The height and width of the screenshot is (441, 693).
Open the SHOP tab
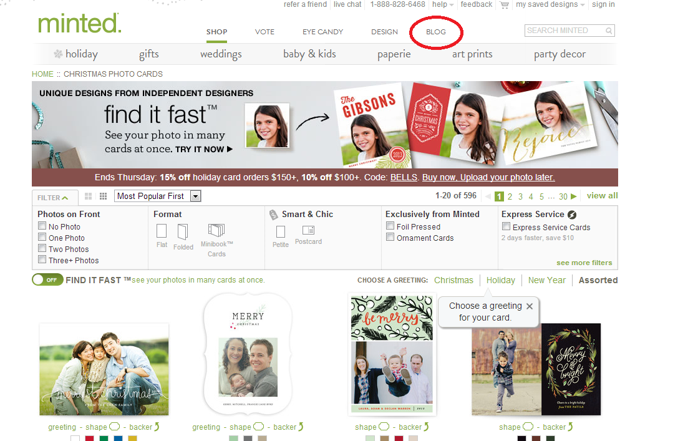point(216,32)
